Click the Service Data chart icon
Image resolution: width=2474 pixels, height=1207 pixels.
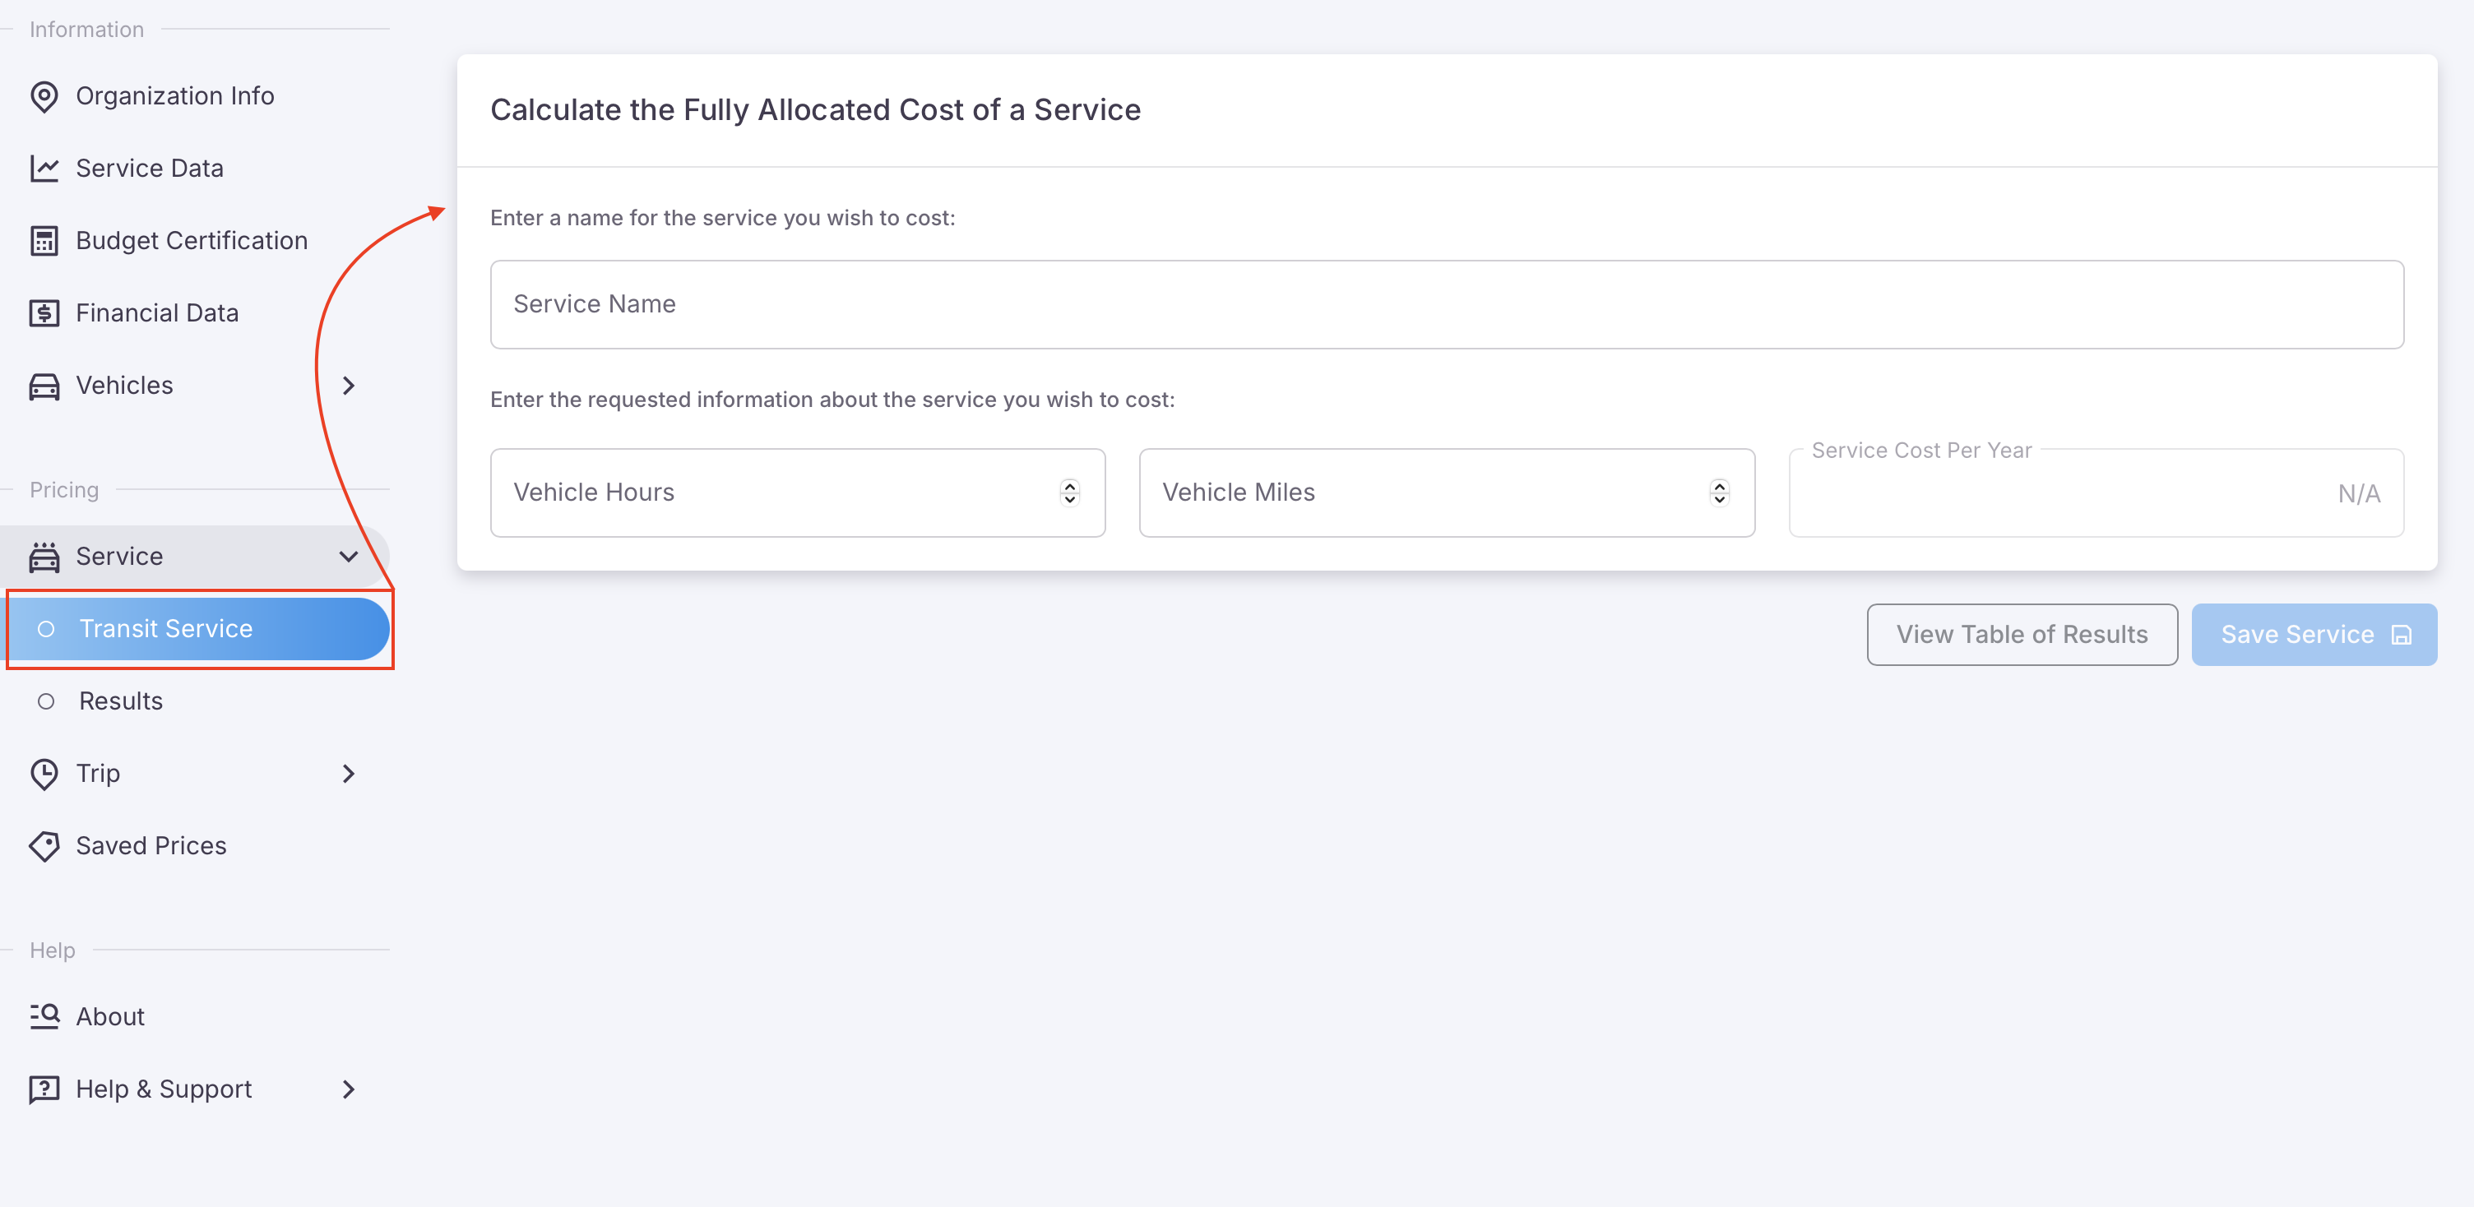coord(44,168)
